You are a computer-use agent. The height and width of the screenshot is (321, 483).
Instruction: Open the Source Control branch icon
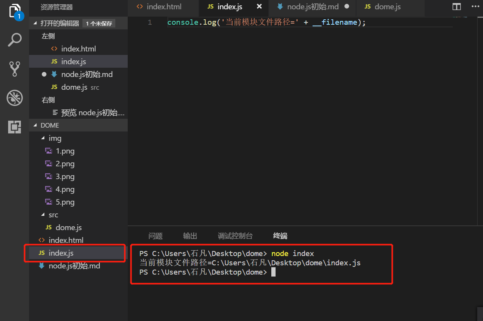[14, 68]
